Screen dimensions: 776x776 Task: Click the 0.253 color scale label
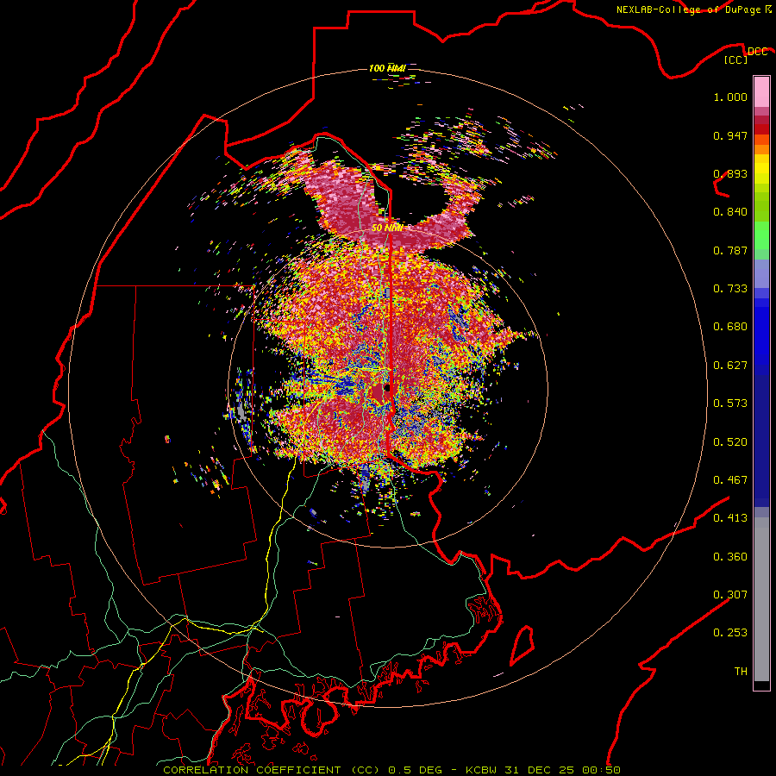point(730,633)
